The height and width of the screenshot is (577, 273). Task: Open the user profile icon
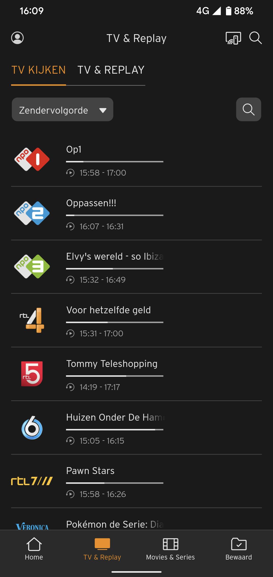click(x=17, y=38)
